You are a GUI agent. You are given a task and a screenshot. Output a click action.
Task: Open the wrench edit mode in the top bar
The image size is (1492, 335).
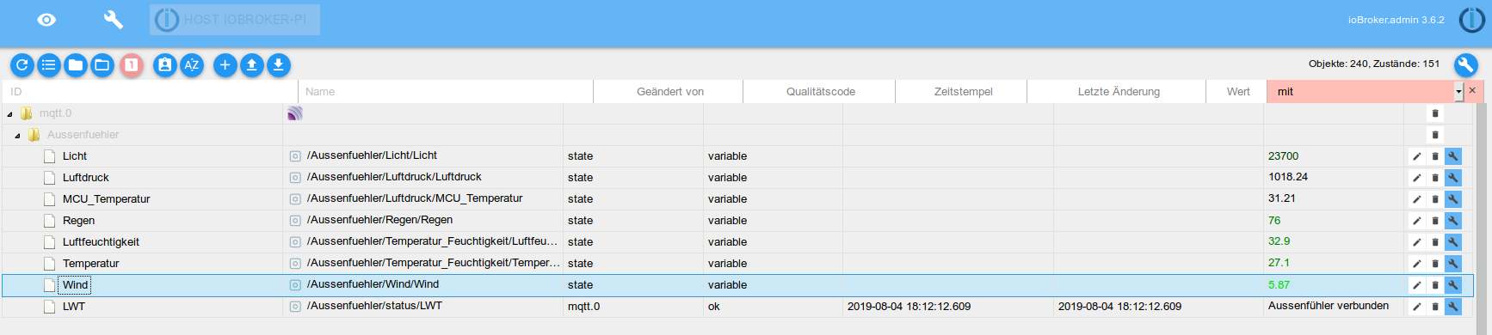click(x=113, y=20)
